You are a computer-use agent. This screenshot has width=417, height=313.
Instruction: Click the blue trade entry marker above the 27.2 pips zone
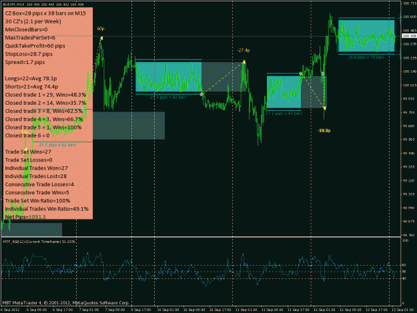coord(301,73)
